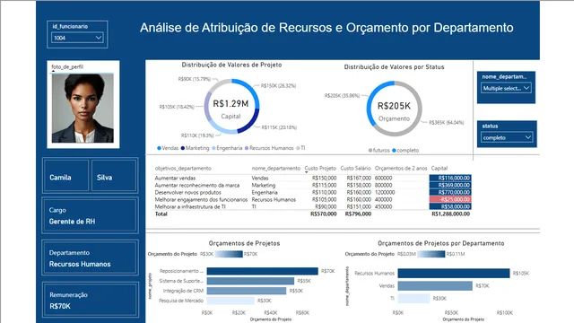Sort by Capital column header
574x323 pixels.
click(x=439, y=168)
